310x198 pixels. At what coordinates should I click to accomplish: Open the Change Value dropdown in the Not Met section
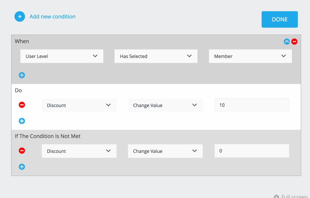tap(165, 151)
